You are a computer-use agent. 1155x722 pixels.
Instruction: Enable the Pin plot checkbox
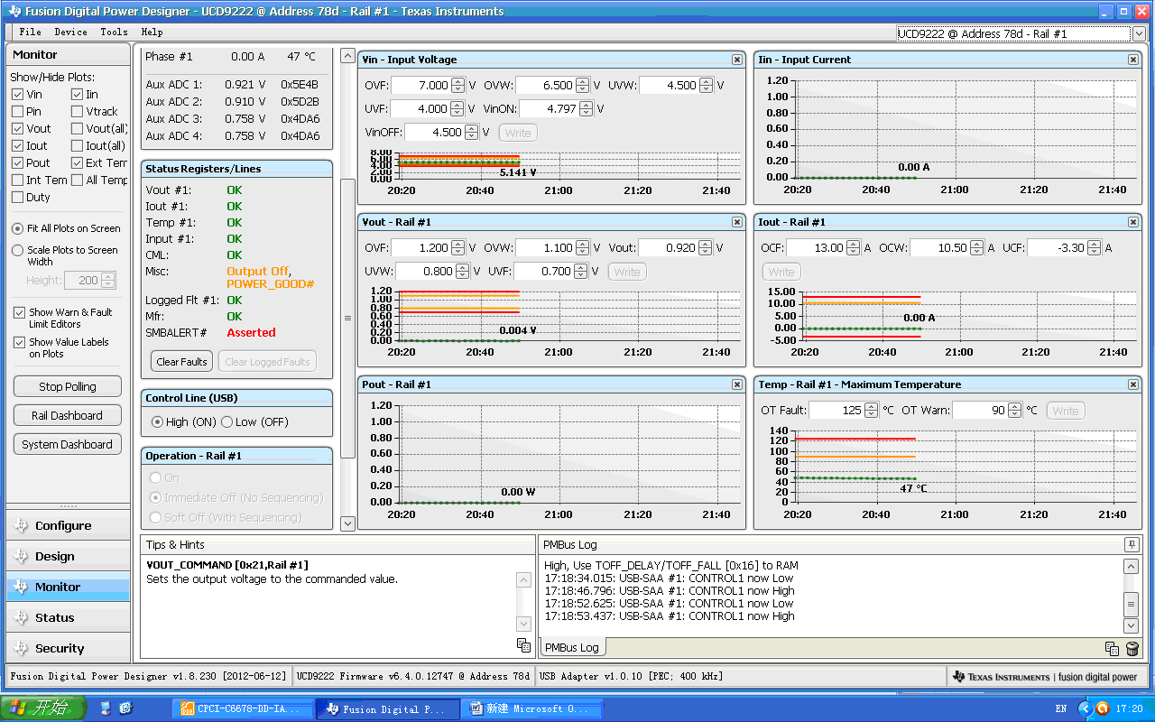click(18, 112)
